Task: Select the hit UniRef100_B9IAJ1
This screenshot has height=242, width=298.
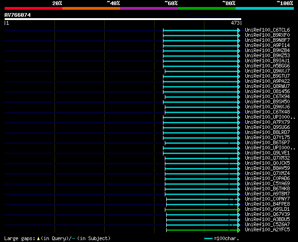Action: pos(267,61)
